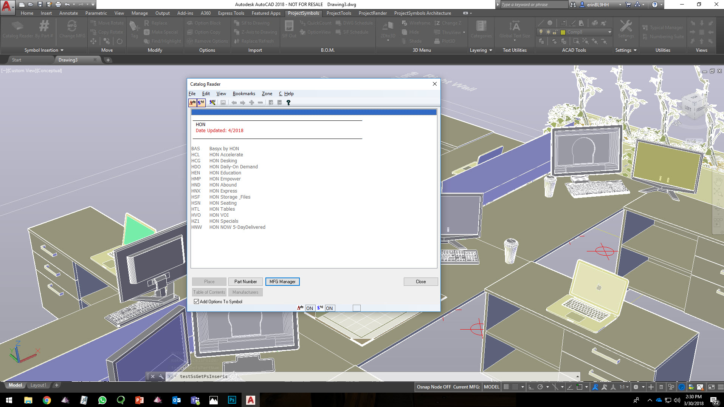Click the Manufacturers button
The height and width of the screenshot is (407, 724).
click(245, 292)
